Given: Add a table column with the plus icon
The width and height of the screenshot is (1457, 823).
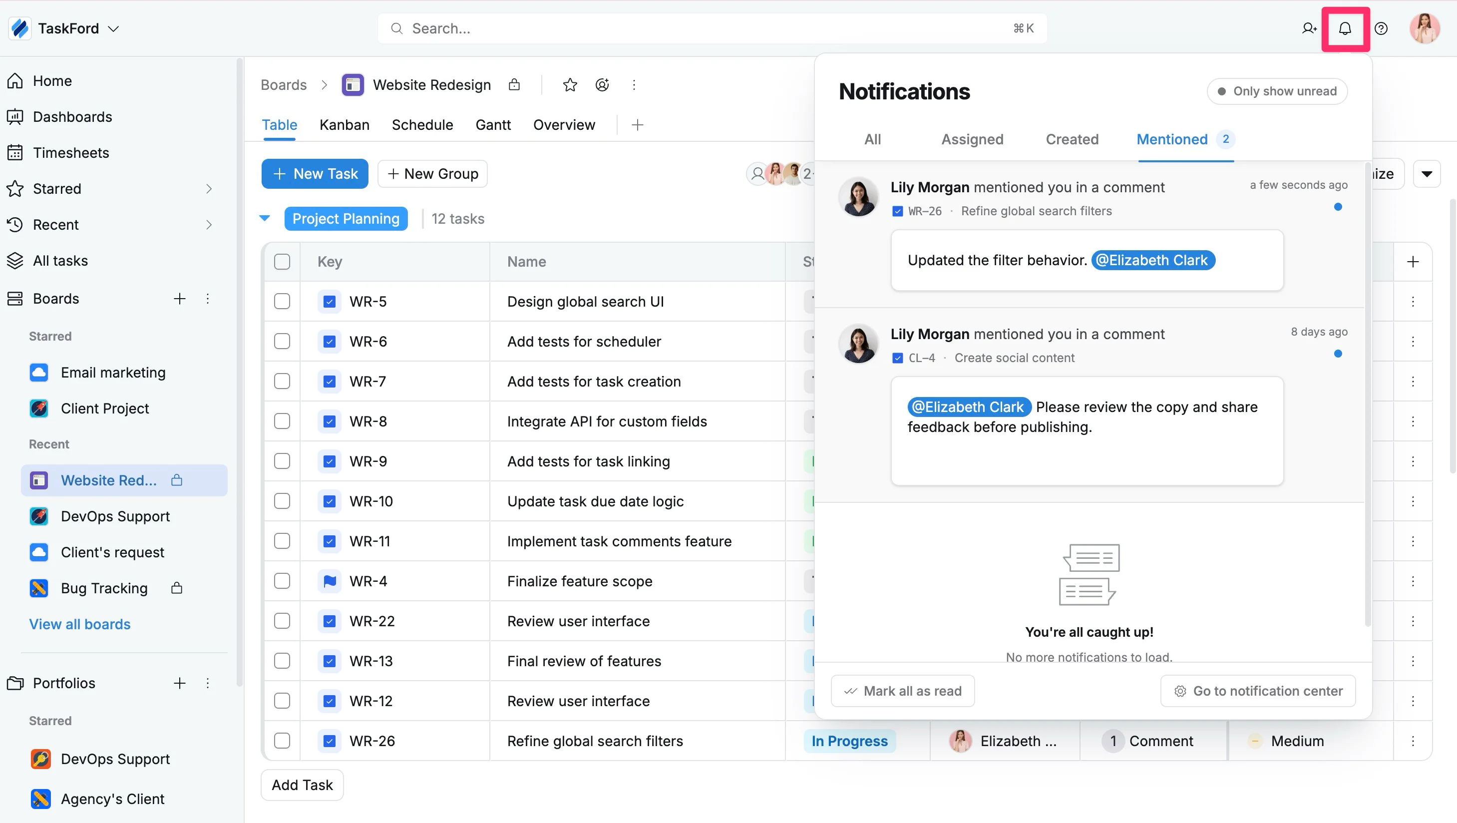Looking at the screenshot, I should 1413,262.
